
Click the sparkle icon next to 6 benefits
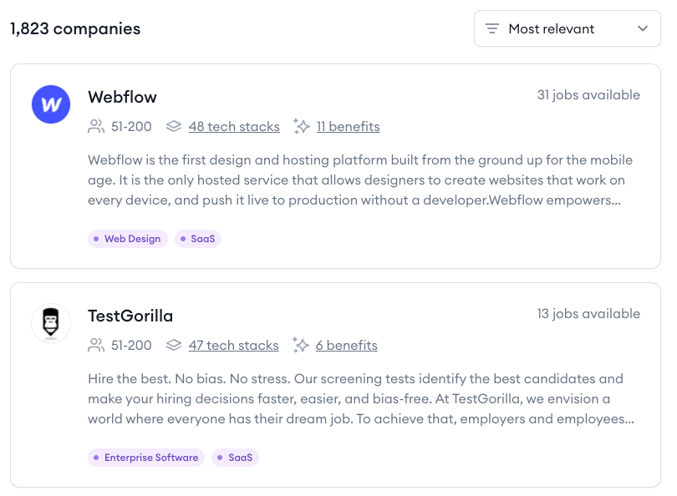point(301,345)
